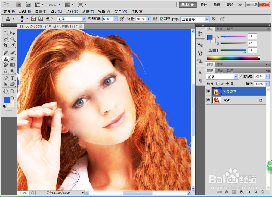The height and width of the screenshot is (197, 272).
Task: Select the Eyedropper tool
Action: pyautogui.click(x=13, y=46)
